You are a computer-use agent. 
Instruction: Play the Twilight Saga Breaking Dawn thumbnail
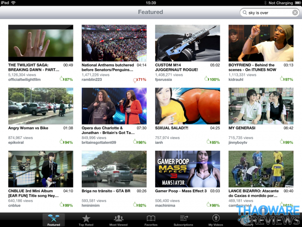[x=40, y=43]
